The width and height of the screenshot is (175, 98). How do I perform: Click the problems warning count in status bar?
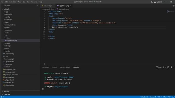coord(2,97)
